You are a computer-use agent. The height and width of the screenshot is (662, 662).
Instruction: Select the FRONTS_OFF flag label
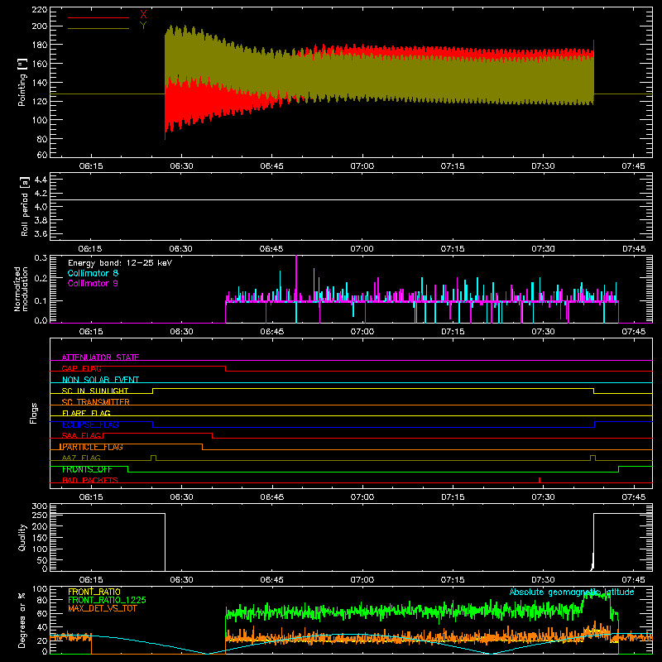[x=87, y=469]
